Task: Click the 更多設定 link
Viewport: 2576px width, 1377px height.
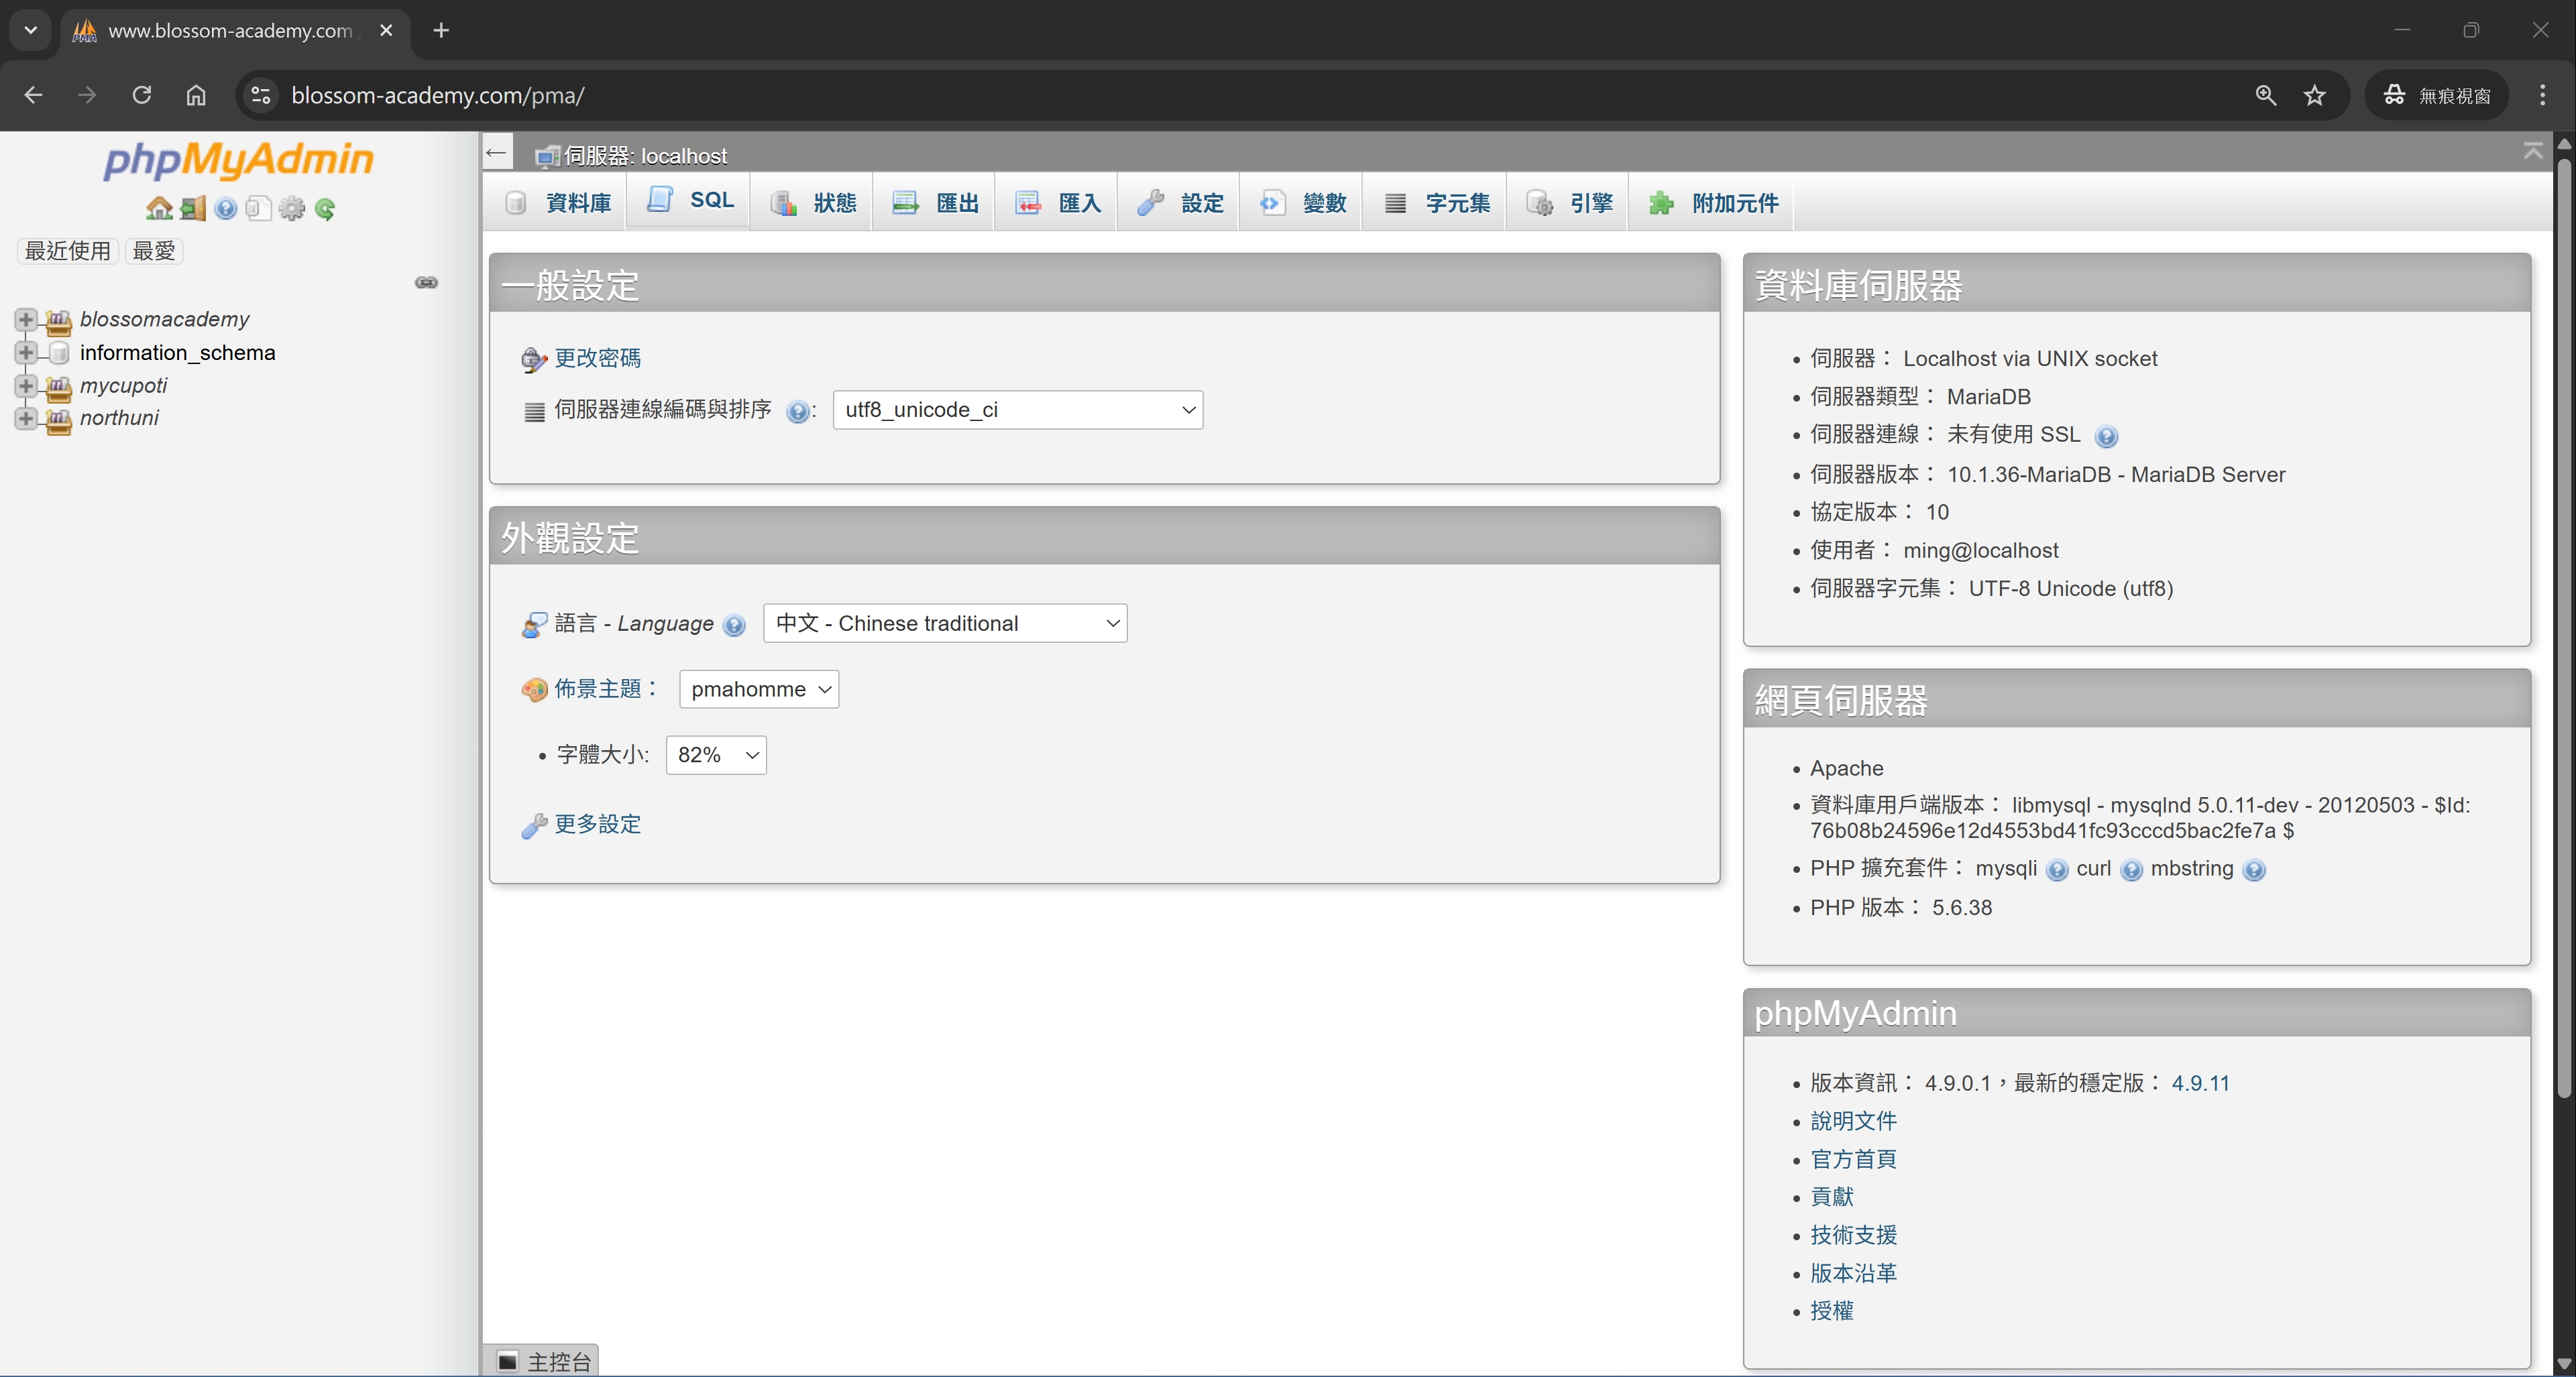Action: (x=598, y=823)
